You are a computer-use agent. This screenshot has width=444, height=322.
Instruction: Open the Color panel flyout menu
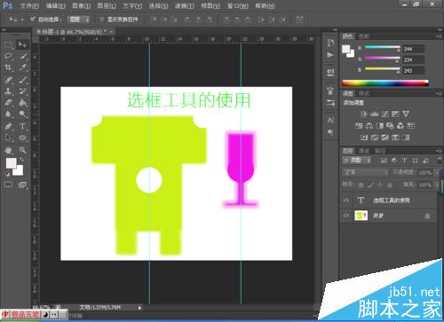pyautogui.click(x=439, y=36)
